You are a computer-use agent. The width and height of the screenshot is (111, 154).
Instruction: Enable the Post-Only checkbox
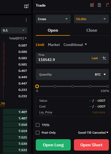38,133
